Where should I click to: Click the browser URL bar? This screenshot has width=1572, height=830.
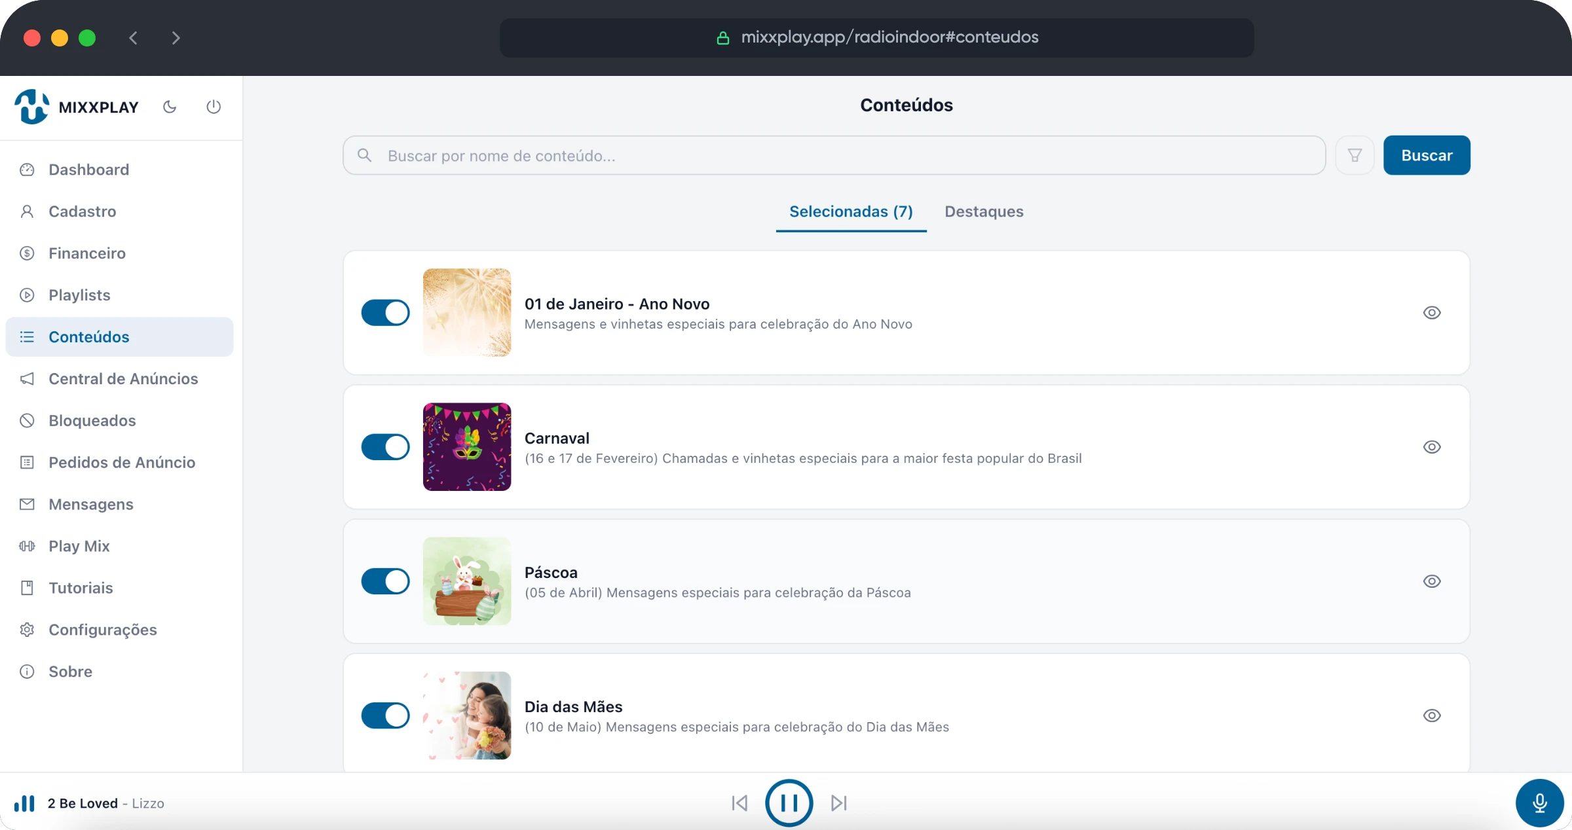[876, 38]
